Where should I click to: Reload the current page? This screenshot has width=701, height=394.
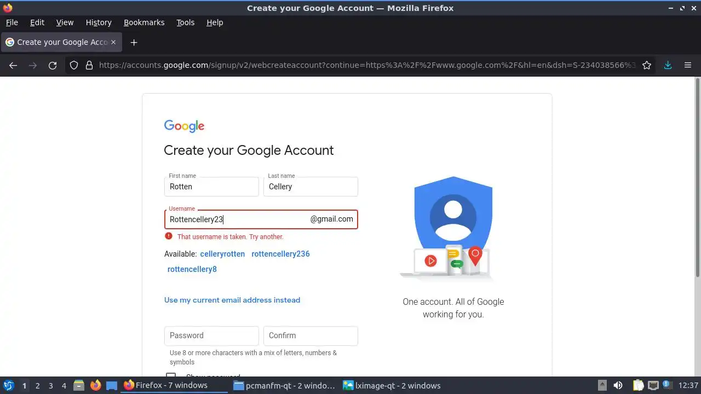[53, 65]
